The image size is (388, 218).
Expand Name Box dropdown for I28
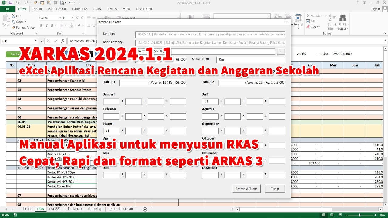(x=36, y=41)
